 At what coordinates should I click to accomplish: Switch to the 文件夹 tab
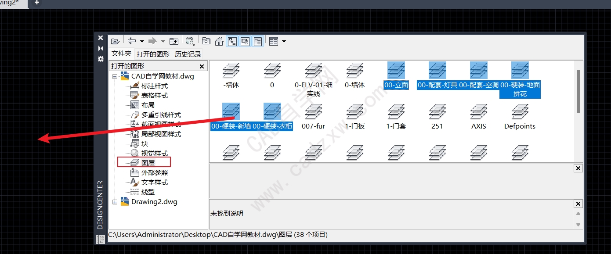121,54
